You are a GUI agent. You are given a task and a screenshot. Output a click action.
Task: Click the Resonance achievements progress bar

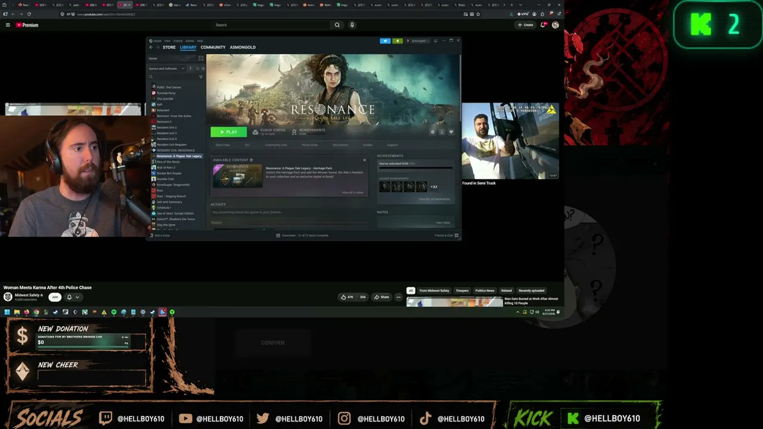415,168
